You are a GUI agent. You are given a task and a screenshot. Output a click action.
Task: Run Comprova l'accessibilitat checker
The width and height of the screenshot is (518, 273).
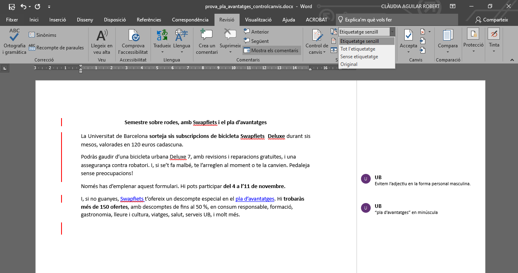[x=133, y=41]
